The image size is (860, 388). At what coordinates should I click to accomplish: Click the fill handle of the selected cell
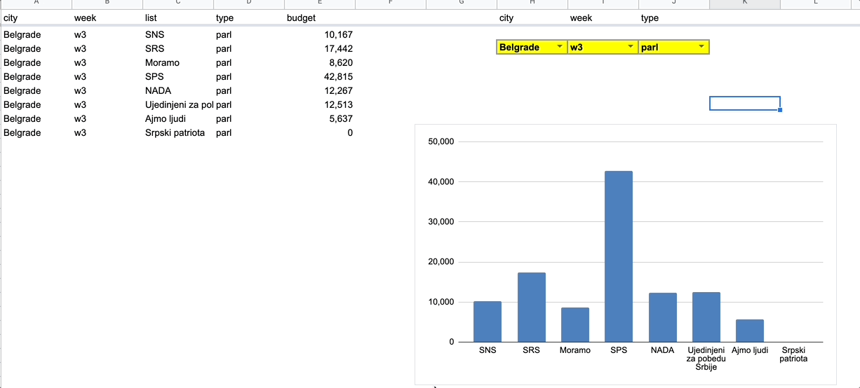[x=780, y=110]
